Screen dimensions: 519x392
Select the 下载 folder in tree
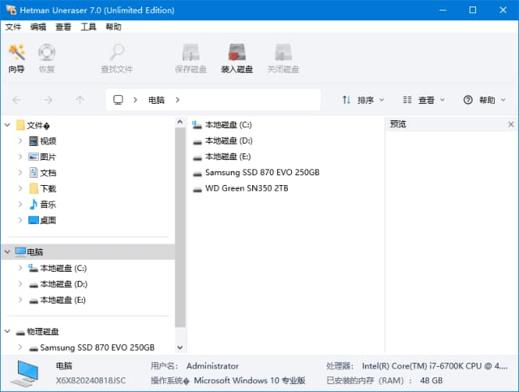point(48,188)
